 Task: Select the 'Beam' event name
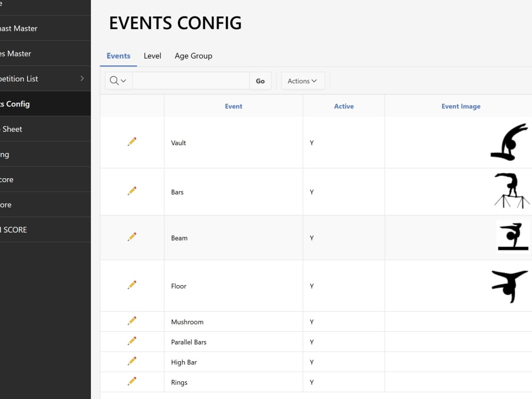(179, 238)
